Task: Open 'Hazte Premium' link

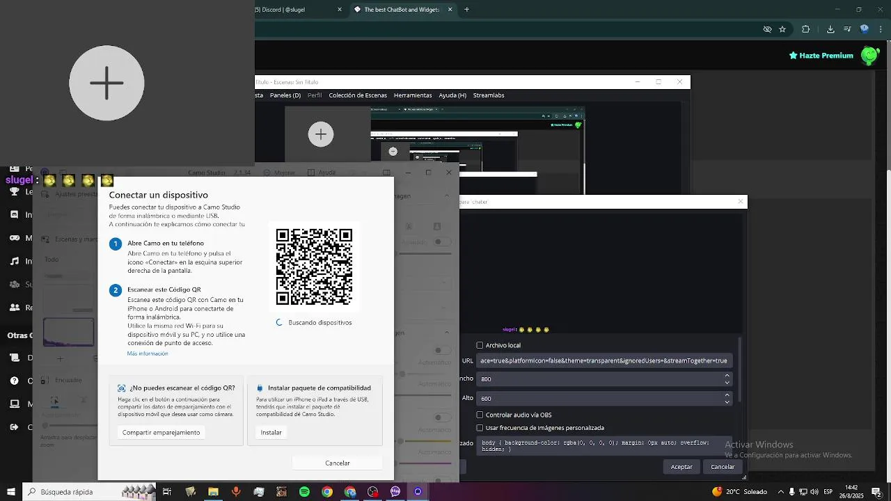Action: click(821, 56)
